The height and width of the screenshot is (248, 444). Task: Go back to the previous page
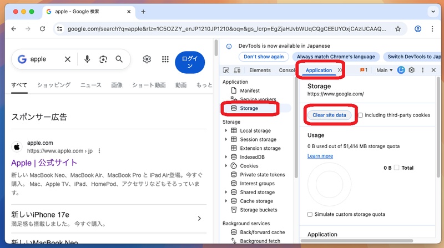coord(13,29)
